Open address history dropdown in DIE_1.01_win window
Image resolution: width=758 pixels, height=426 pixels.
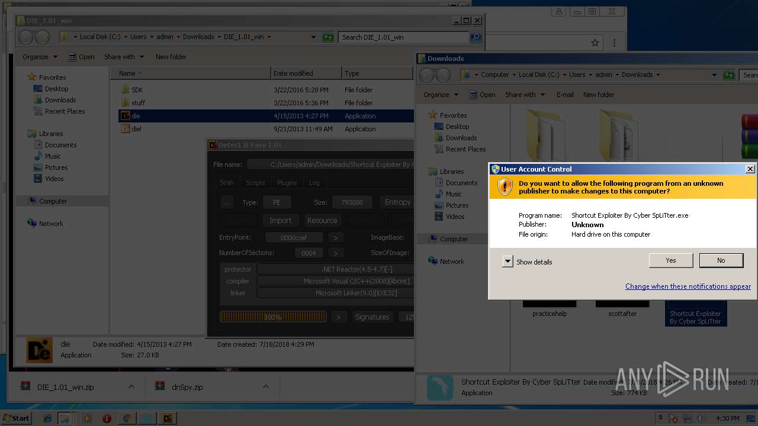tap(314, 37)
